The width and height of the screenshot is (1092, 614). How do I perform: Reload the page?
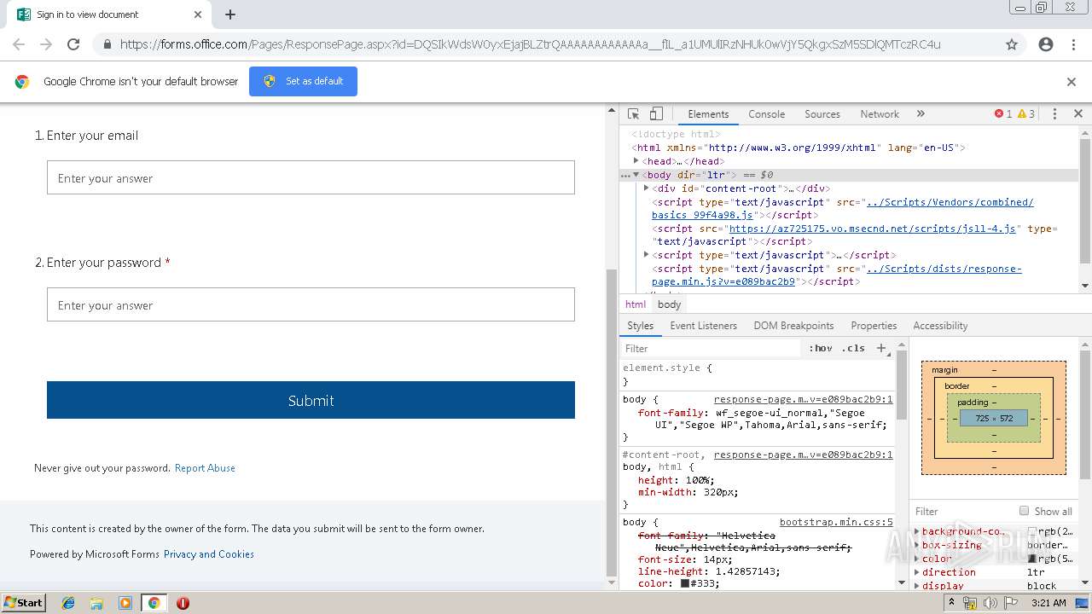click(x=73, y=44)
